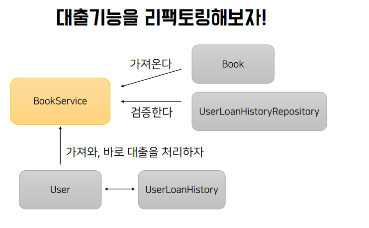Click the BookService yellow box
The width and height of the screenshot is (369, 228).
pos(60,101)
